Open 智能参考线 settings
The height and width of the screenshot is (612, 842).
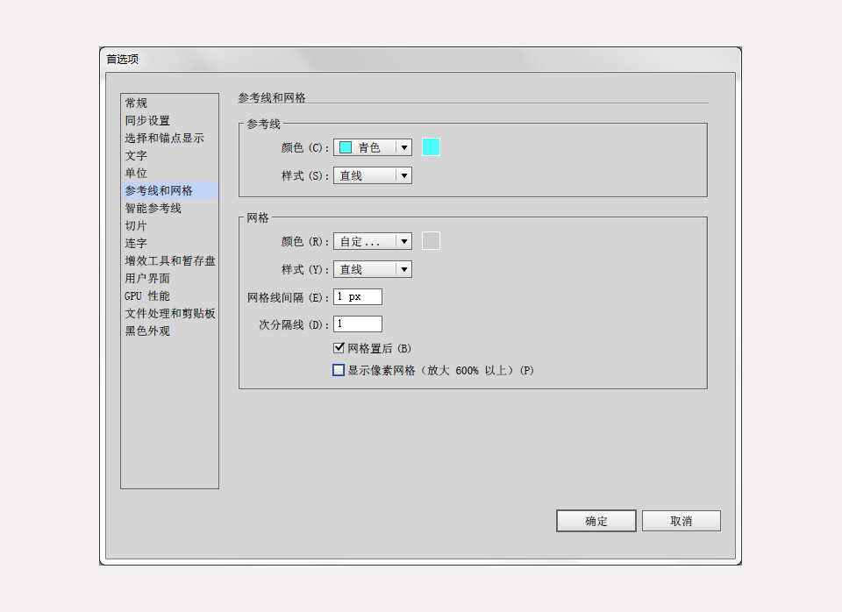(x=153, y=208)
